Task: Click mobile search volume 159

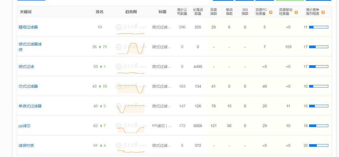Action: pyautogui.click(x=288, y=47)
